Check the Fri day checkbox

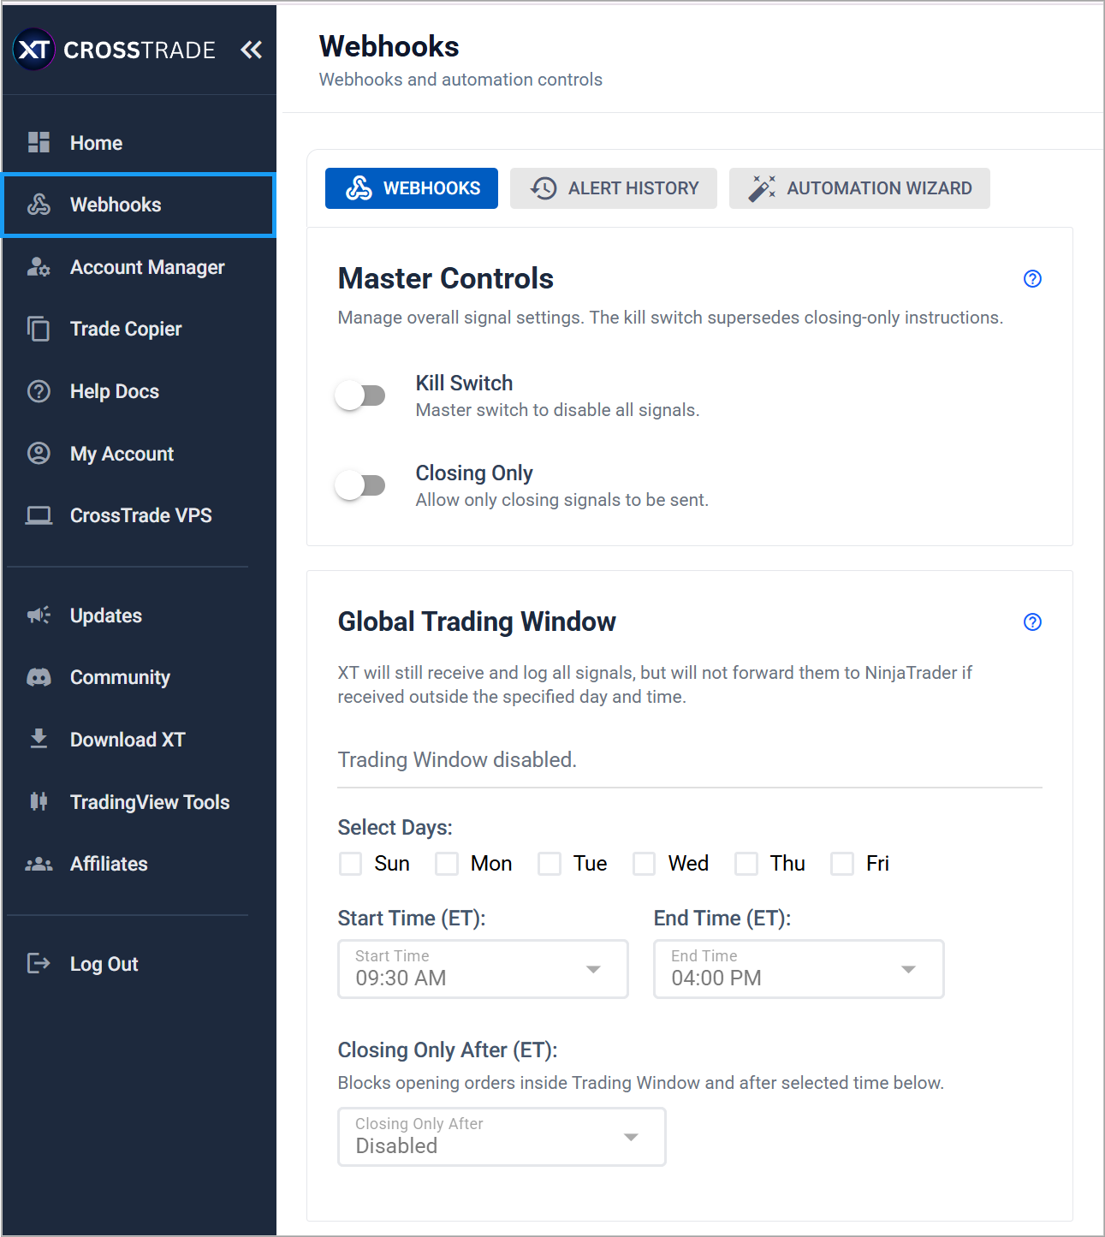(x=841, y=864)
